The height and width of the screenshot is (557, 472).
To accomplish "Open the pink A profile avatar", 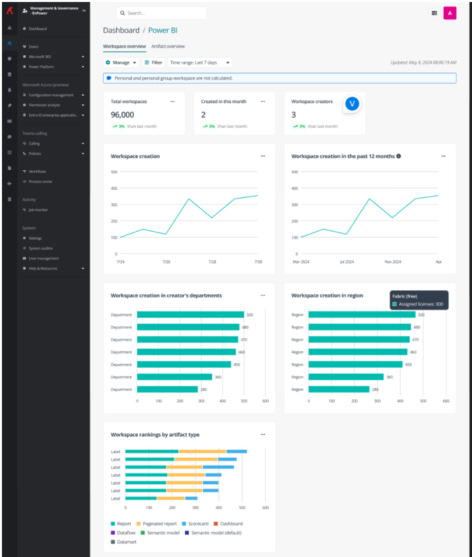I will 450,13.
